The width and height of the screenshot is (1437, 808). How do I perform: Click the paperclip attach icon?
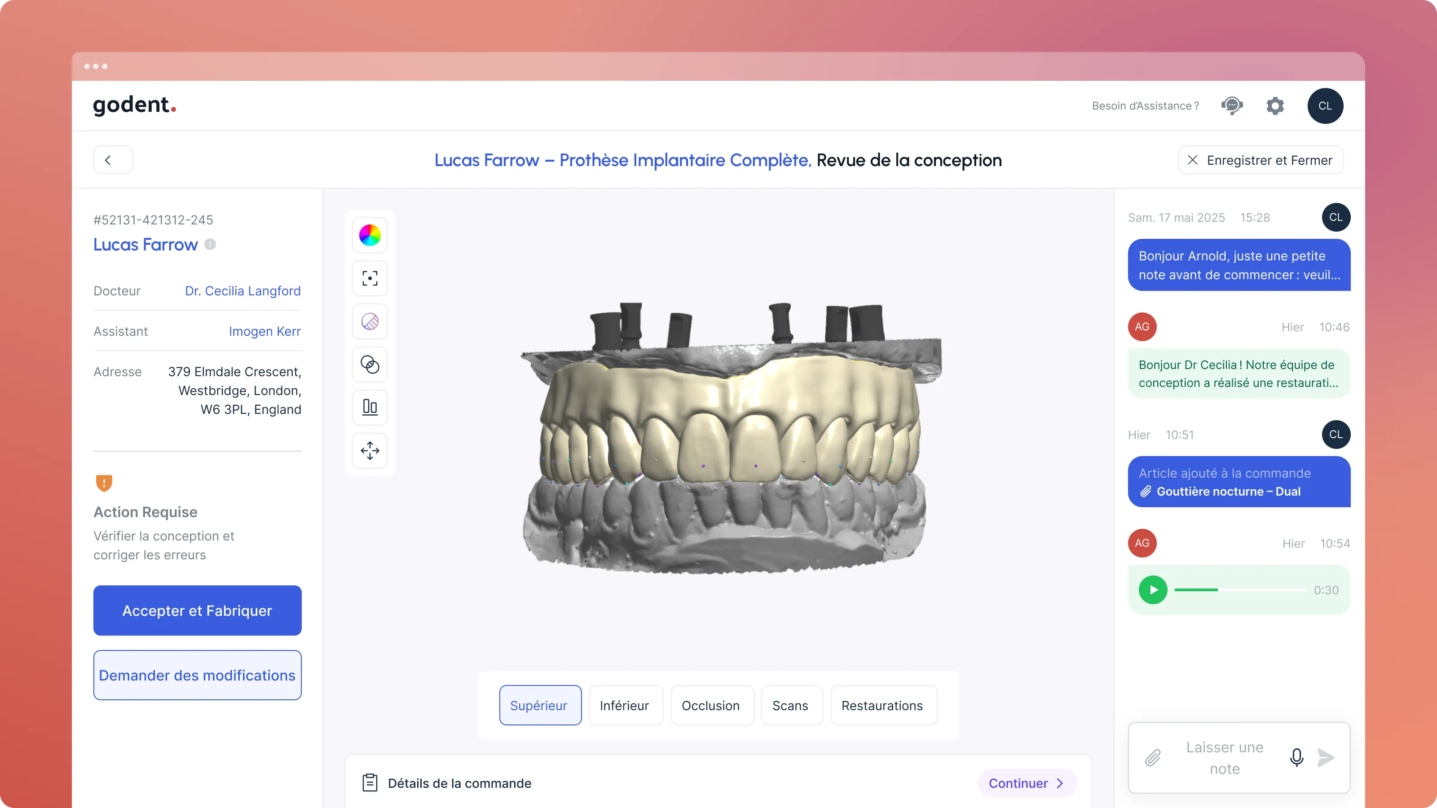(x=1153, y=757)
